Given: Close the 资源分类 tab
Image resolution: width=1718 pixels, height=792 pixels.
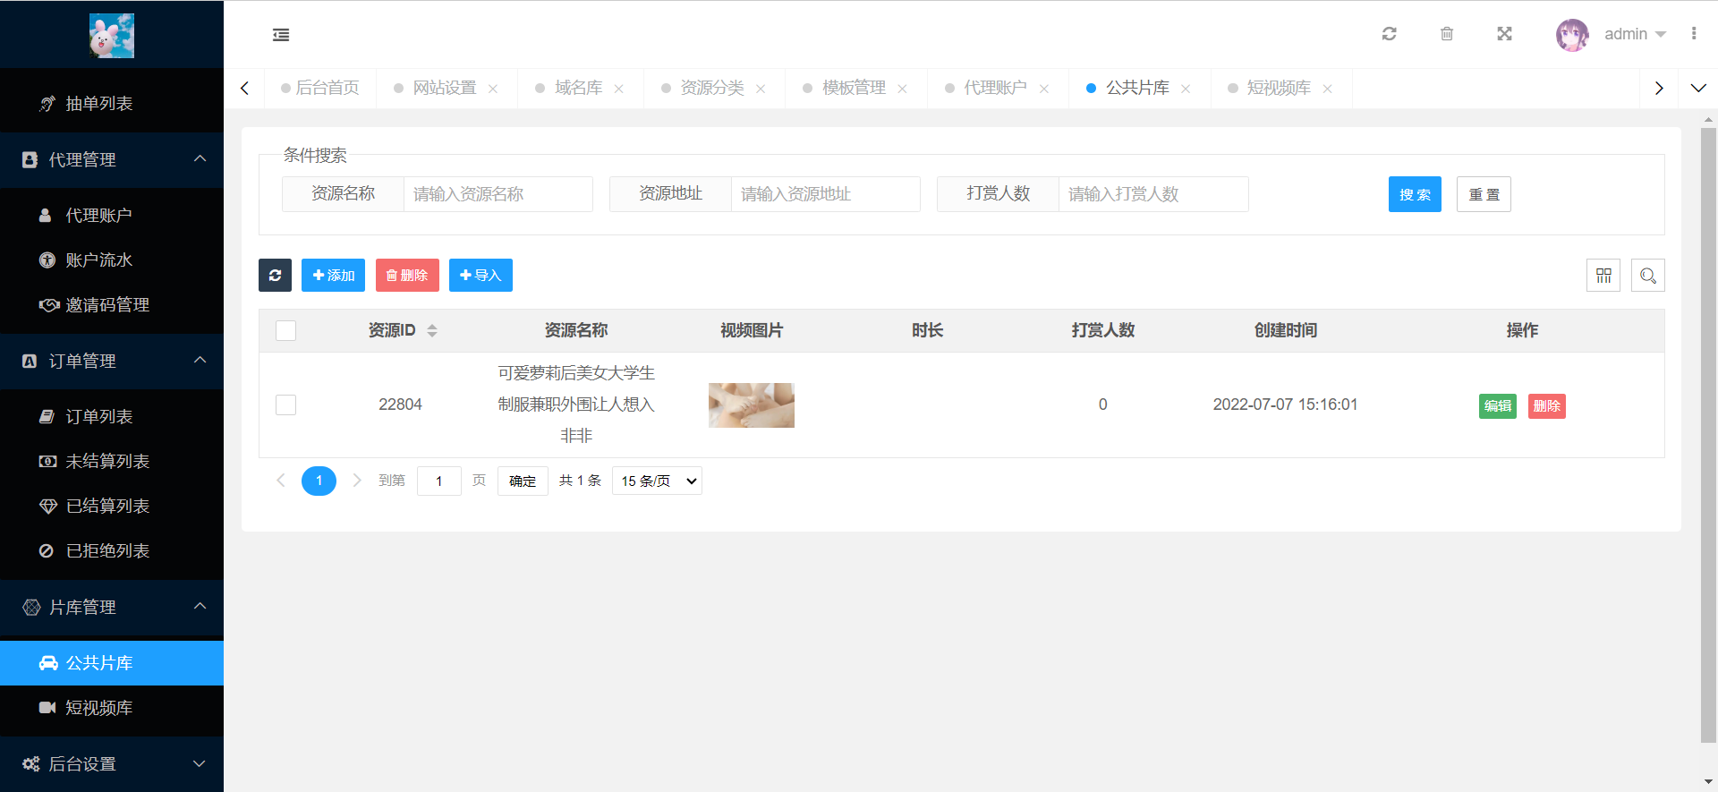Looking at the screenshot, I should pos(761,89).
